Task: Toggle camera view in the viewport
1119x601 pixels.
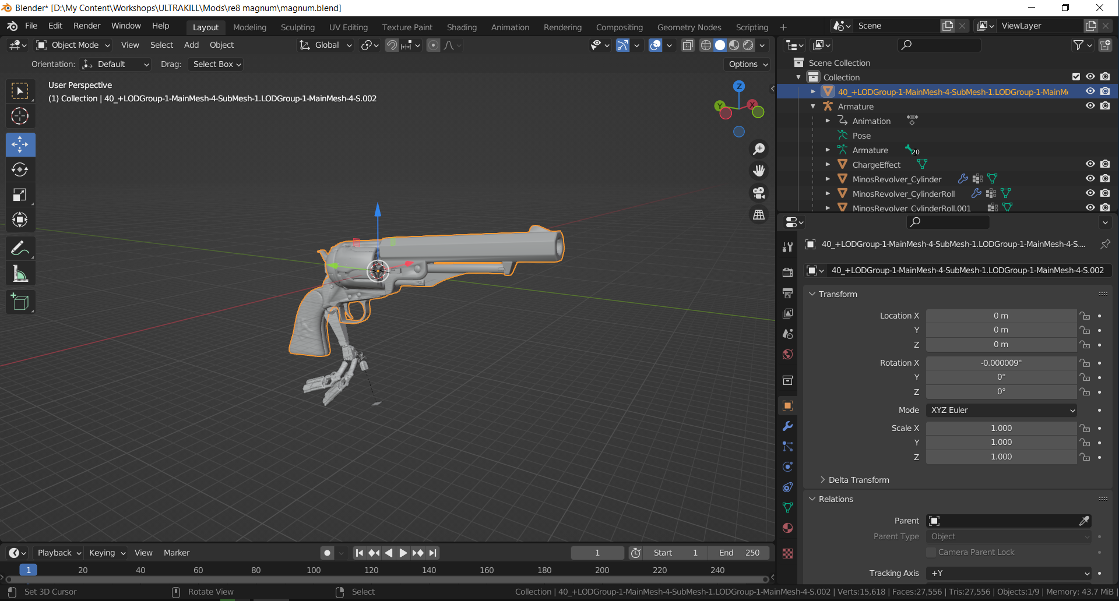Action: pyautogui.click(x=759, y=193)
